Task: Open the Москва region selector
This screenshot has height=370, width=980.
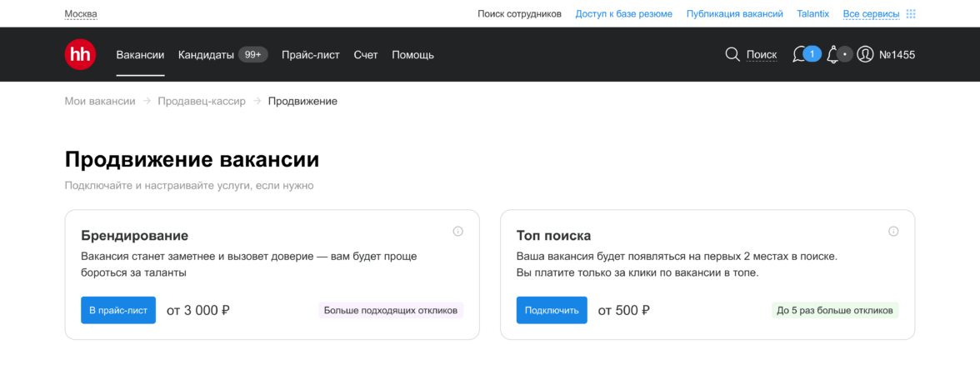Action: click(81, 14)
